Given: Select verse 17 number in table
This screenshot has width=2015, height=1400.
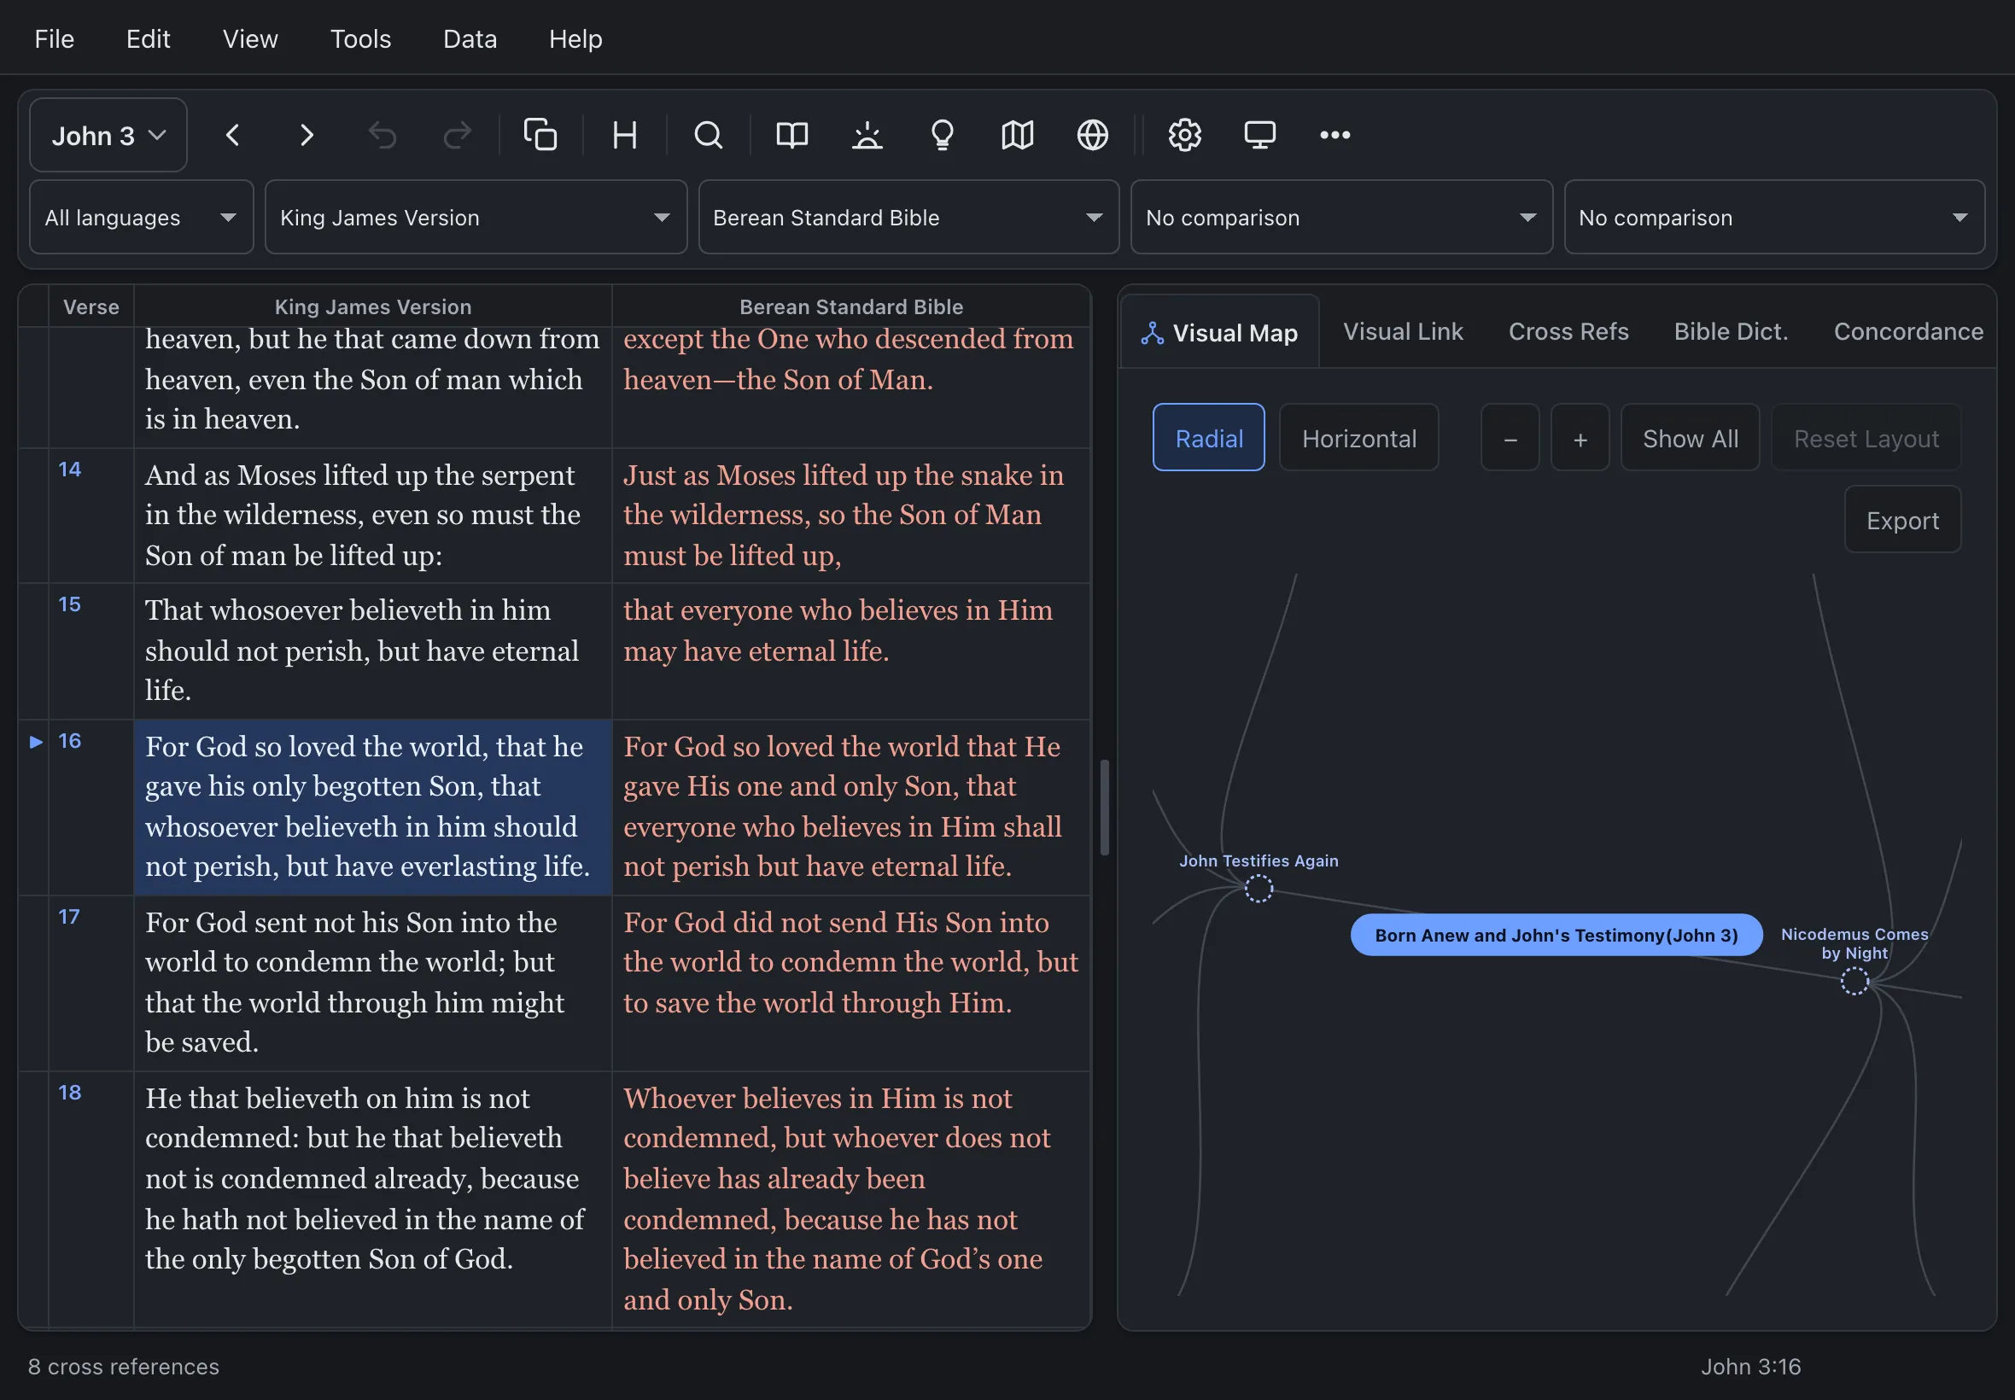Looking at the screenshot, I should tap(69, 917).
